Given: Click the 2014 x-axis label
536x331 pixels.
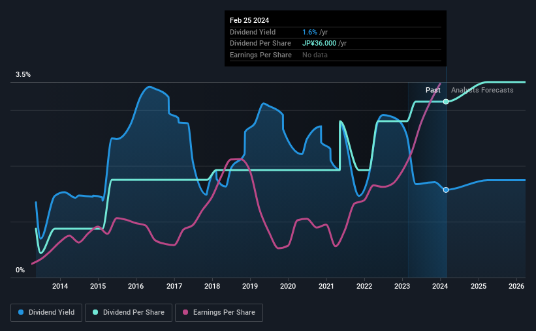Looking at the screenshot, I should click(x=60, y=286).
